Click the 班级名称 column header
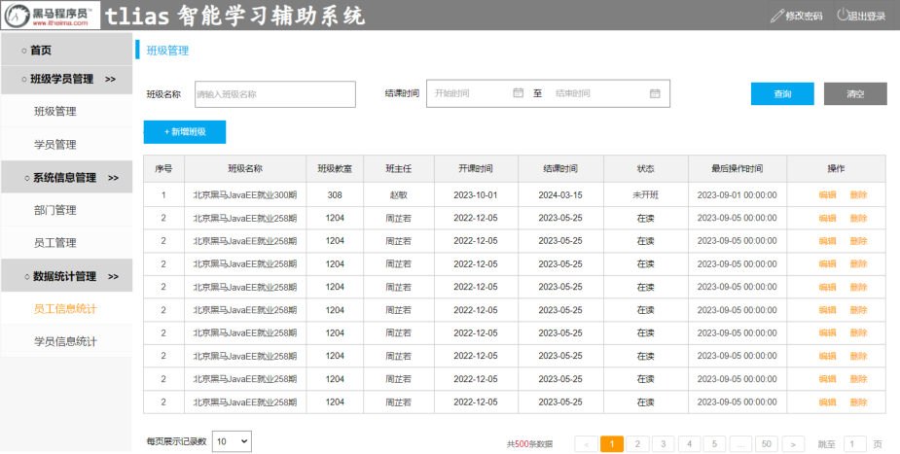 pyautogui.click(x=245, y=168)
